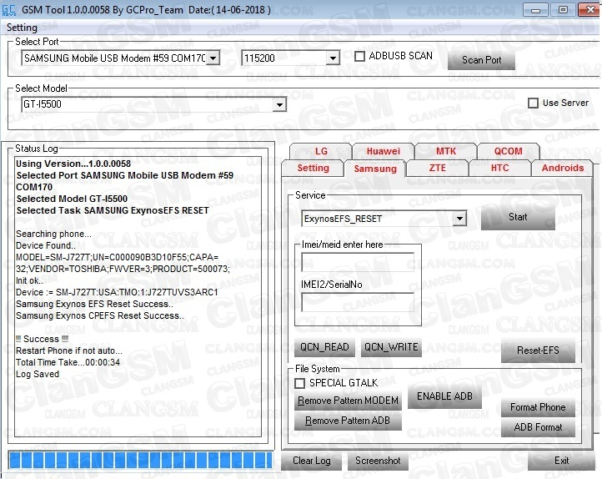Screen dimensions: 602x479
Task: Switch to the LG tab
Action: click(321, 151)
